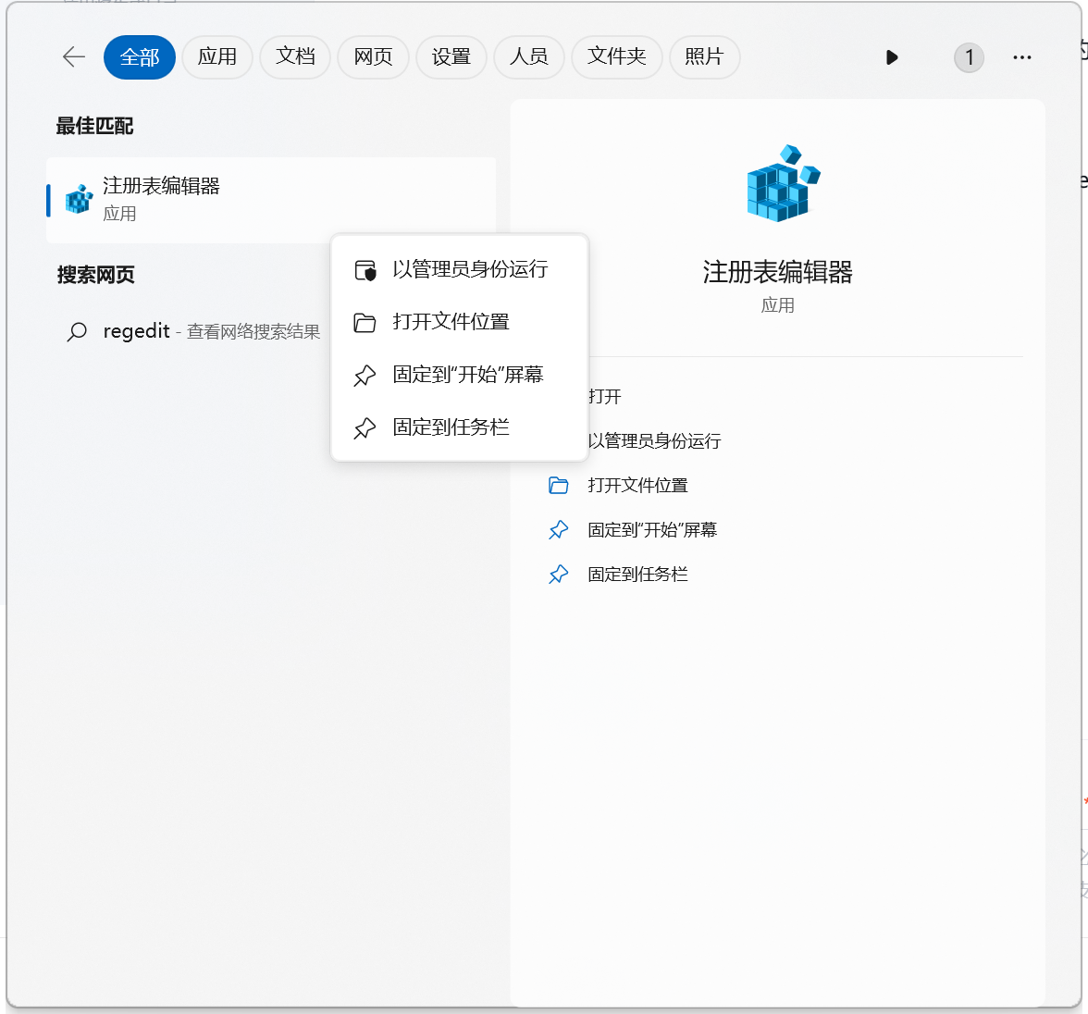Image resolution: width=1088 pixels, height=1014 pixels.
Task: Click the pin icon beside 固定到任务栏 in the context menu
Action: point(365,428)
